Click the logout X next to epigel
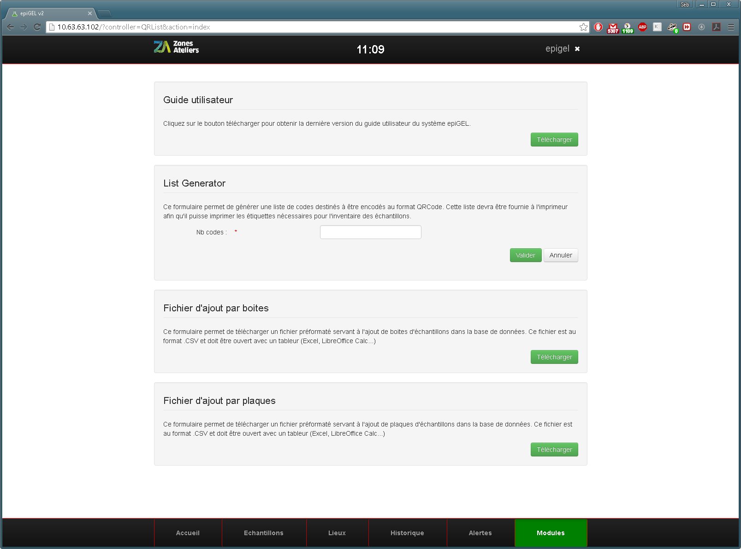Image resolution: width=741 pixels, height=549 pixels. point(577,49)
